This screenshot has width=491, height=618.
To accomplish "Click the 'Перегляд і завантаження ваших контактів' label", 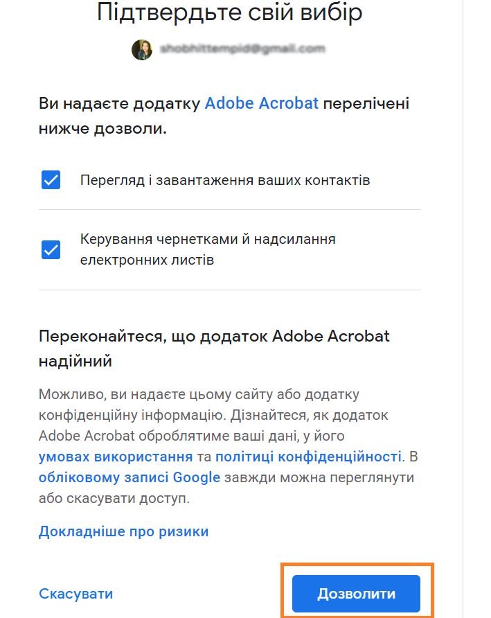I will point(225,180).
